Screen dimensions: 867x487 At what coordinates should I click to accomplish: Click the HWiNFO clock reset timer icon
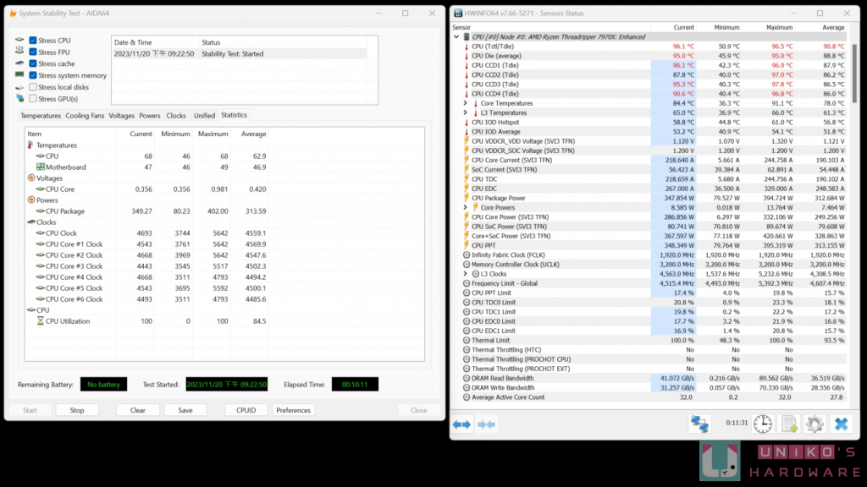coord(763,424)
